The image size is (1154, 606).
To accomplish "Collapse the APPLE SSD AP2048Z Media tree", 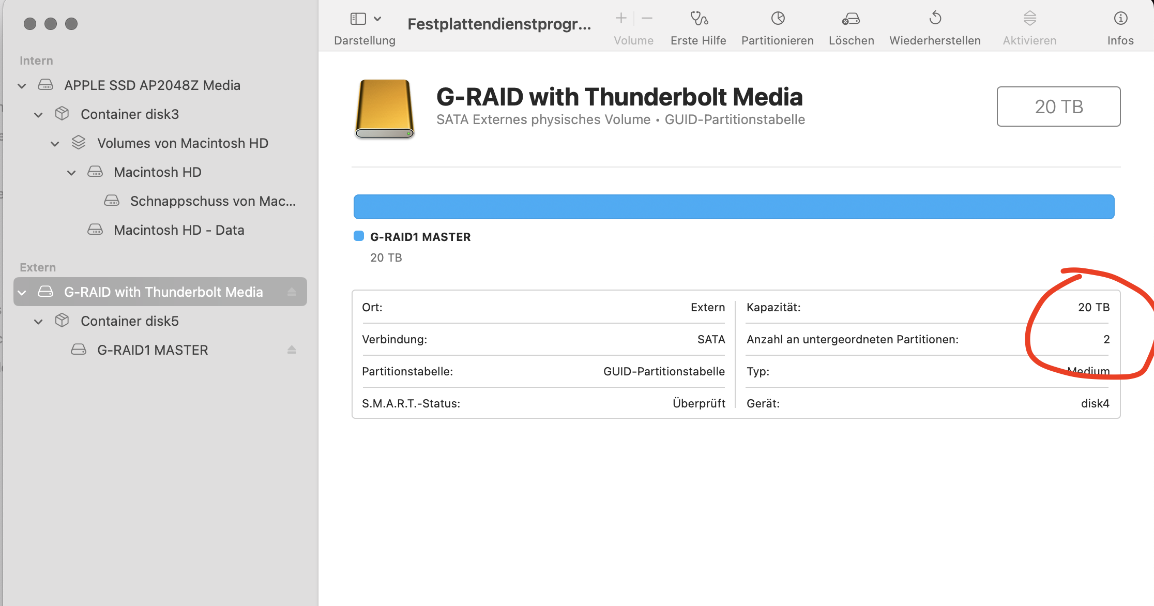I will (22, 86).
